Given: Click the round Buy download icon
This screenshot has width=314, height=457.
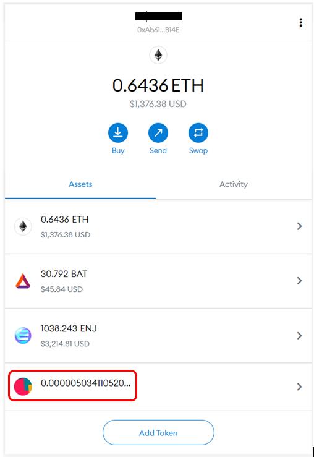Looking at the screenshot, I should point(118,133).
